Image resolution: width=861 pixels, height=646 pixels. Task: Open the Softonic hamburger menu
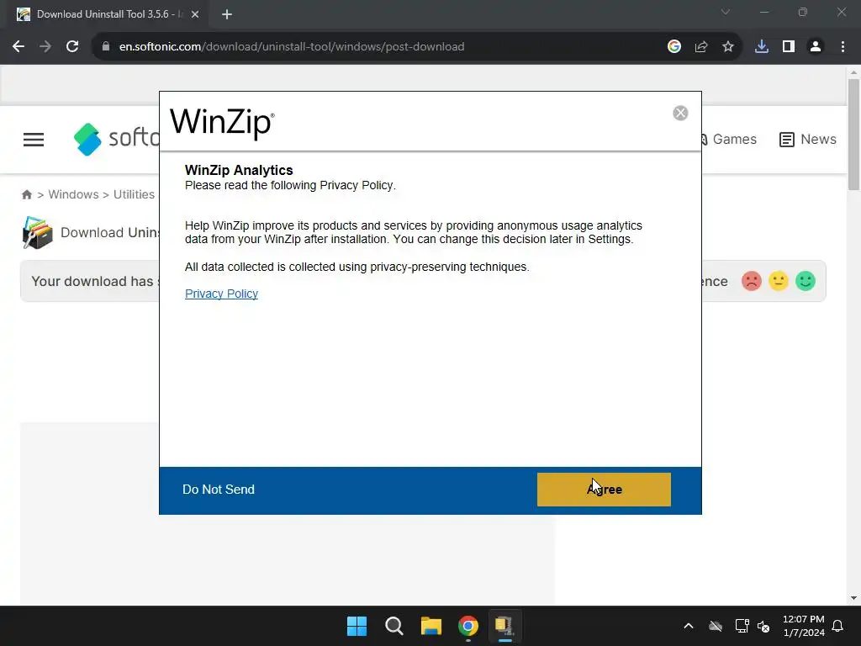point(34,140)
